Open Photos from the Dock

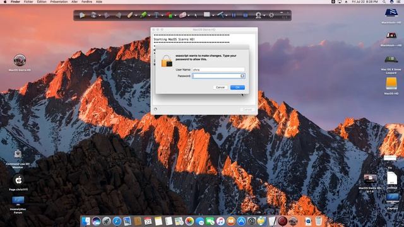(x=189, y=221)
